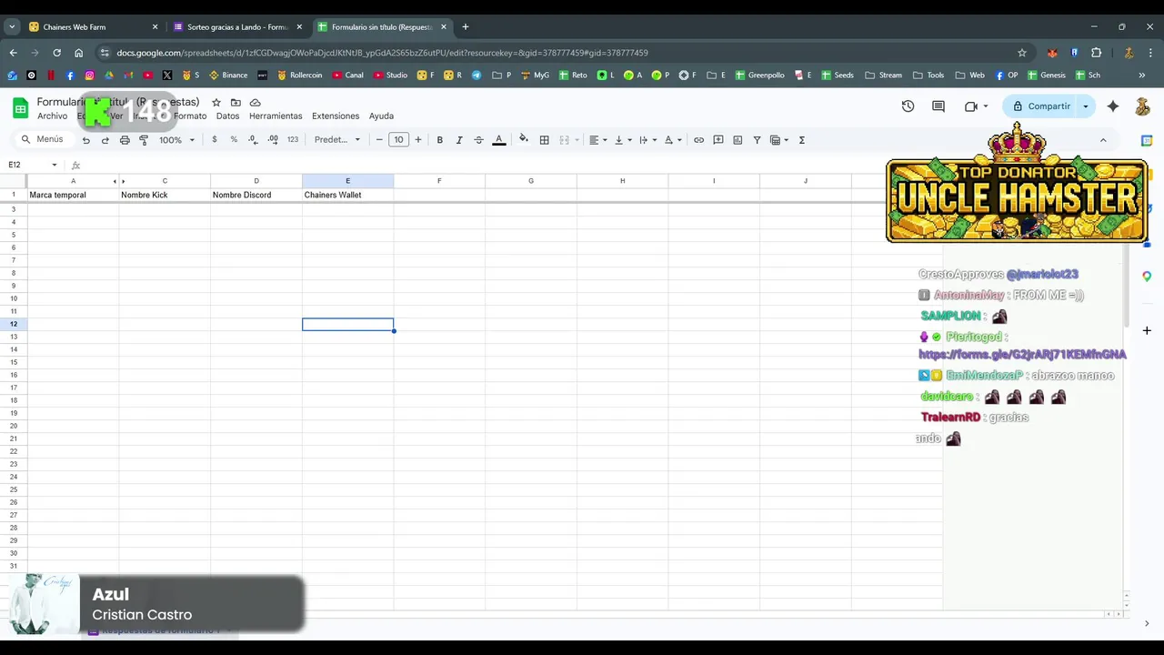Open vertical align dropdown

[x=623, y=140]
